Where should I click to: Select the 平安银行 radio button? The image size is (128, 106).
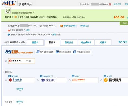click(69, 80)
